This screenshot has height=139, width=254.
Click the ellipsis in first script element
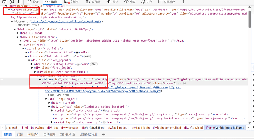point(104,111)
